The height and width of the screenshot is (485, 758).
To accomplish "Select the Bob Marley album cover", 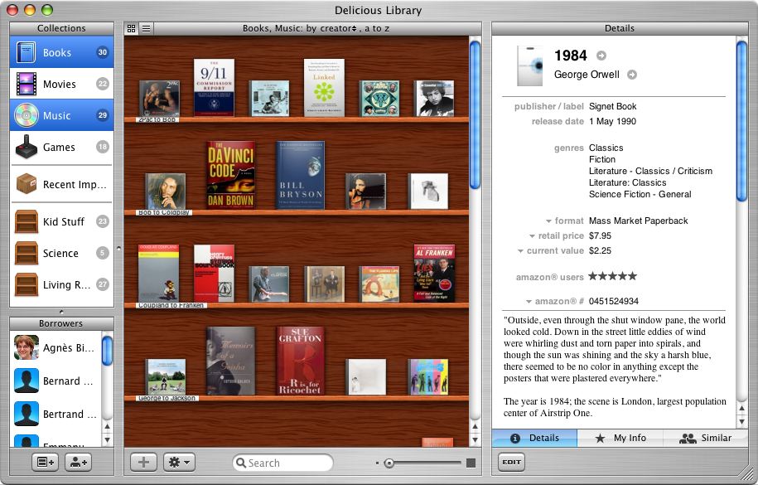I will coord(166,192).
